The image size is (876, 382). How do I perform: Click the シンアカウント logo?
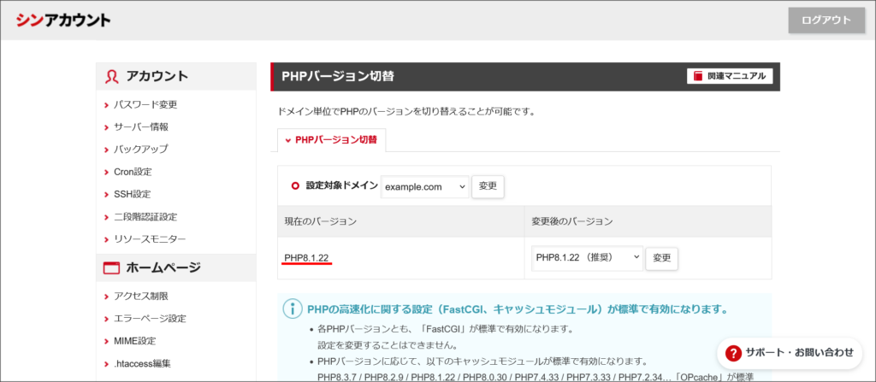pyautogui.click(x=63, y=21)
